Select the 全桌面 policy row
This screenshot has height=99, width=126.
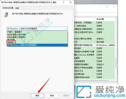click(94, 58)
